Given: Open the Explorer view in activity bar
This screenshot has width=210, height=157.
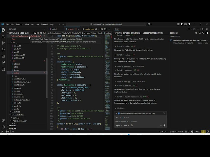Looking at the screenshot, I should tap(3, 30).
